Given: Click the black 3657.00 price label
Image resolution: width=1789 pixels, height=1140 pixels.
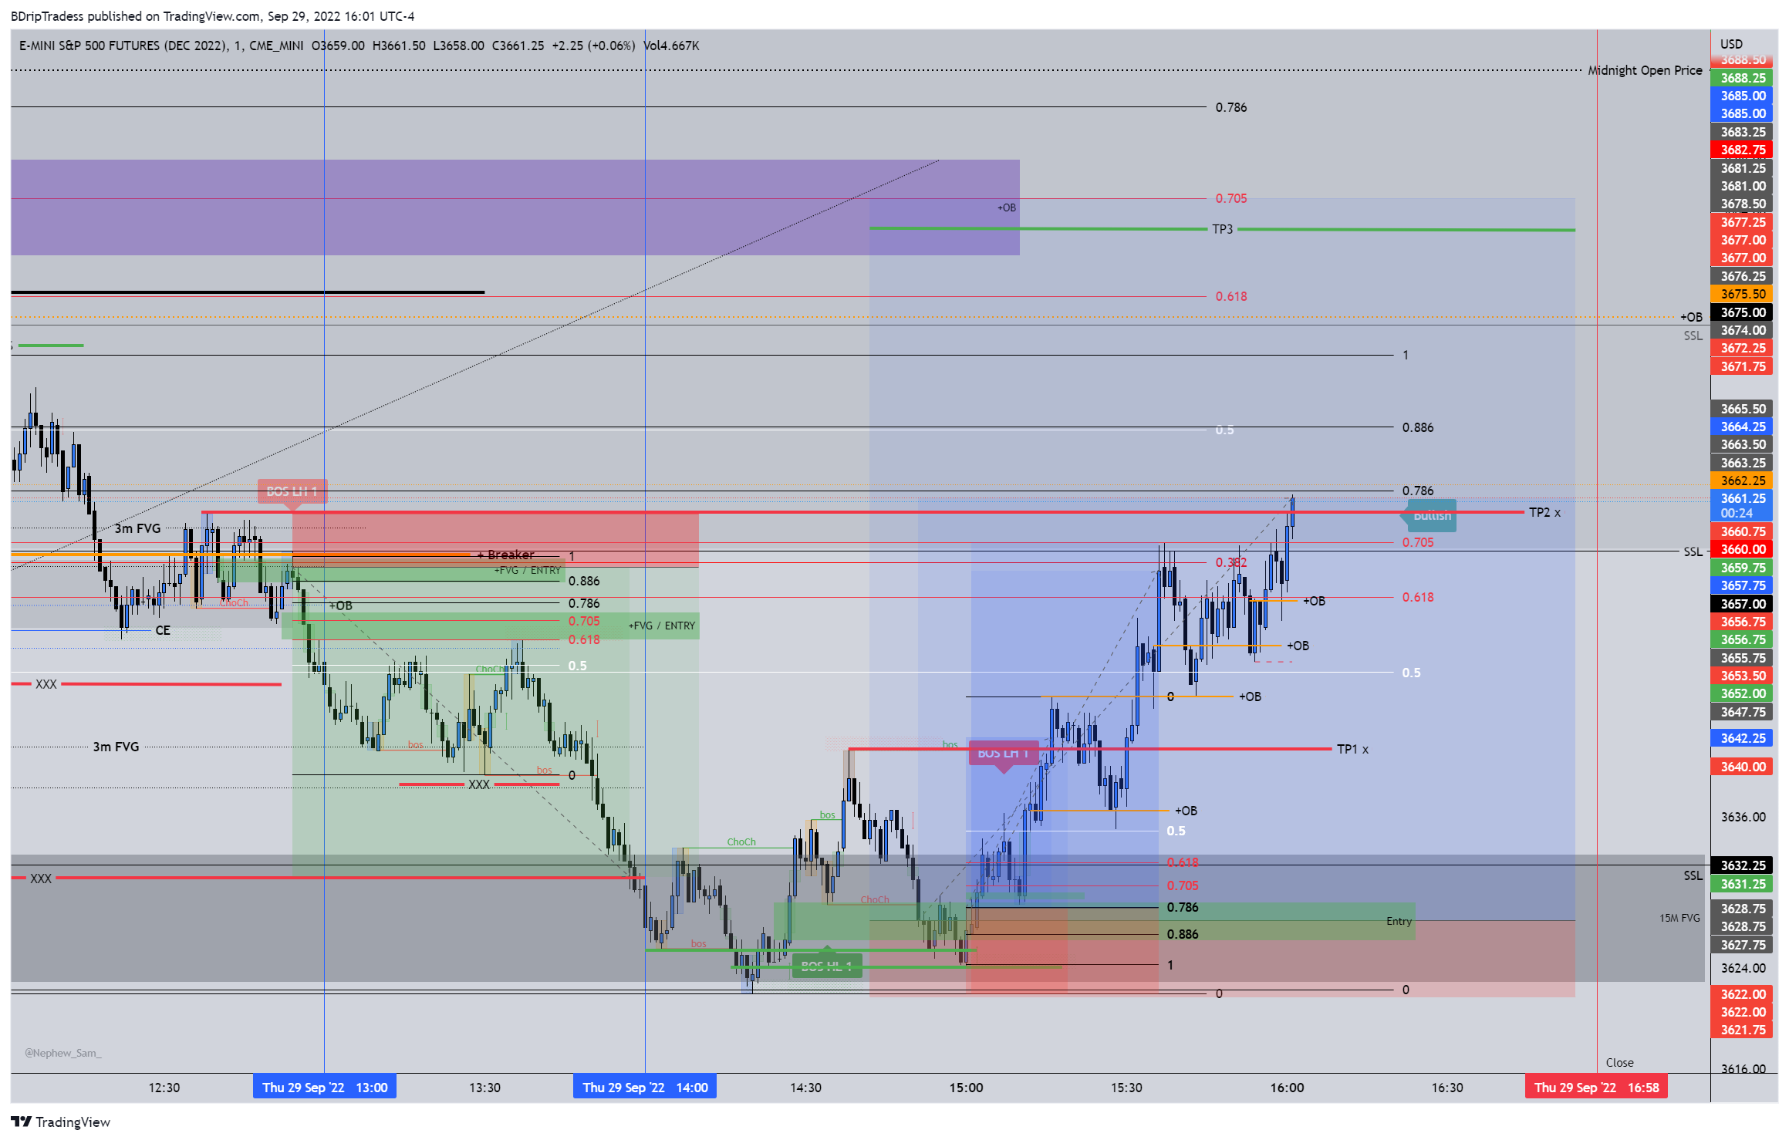Looking at the screenshot, I should [1743, 604].
